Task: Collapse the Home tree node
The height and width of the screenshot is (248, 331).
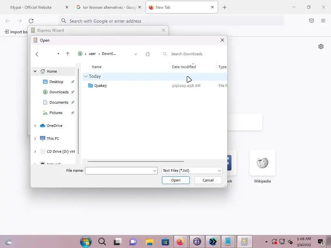Action: coord(35,71)
